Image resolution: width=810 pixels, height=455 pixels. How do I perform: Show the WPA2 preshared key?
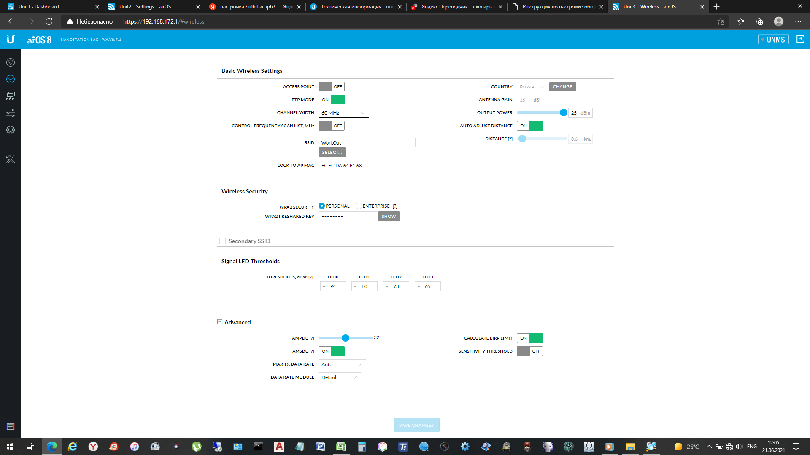(389, 217)
